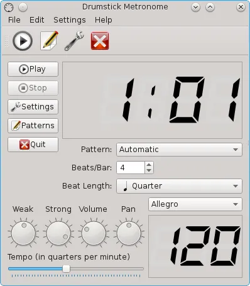
Task: Open the Patterns button
Action: tap(33, 126)
